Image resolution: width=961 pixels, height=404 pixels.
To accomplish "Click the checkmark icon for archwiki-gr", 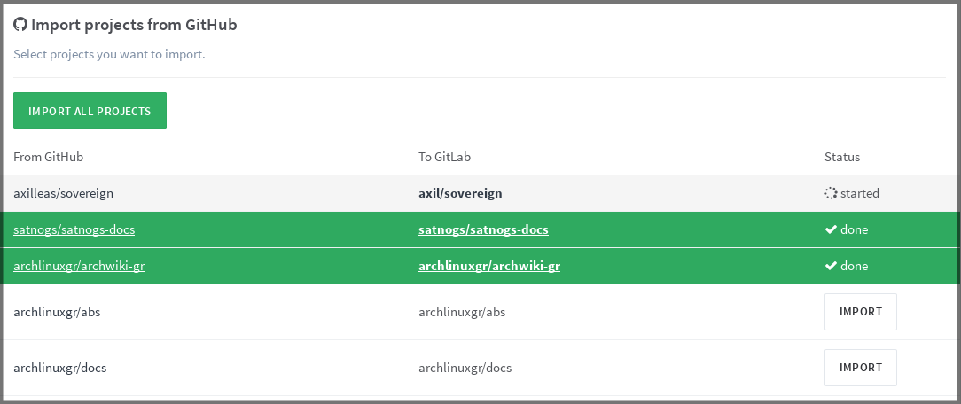I will coord(831,266).
